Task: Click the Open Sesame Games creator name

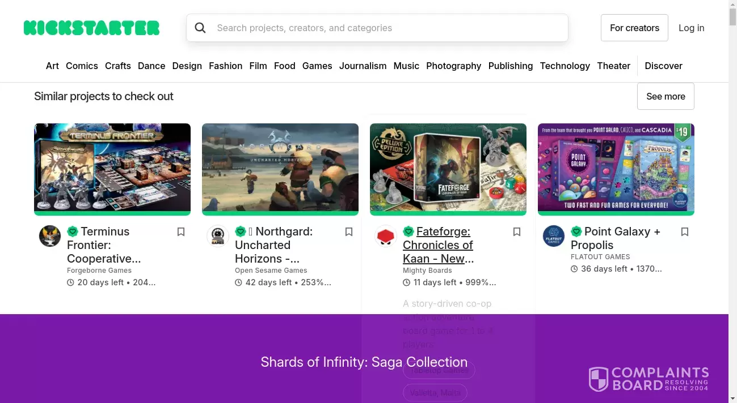Action: click(x=271, y=271)
